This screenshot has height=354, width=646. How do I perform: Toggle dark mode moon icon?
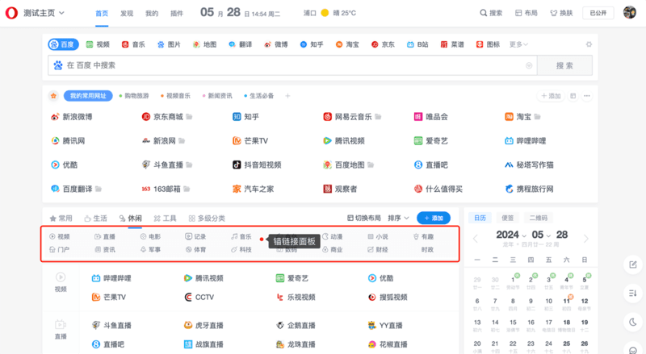[x=633, y=322]
